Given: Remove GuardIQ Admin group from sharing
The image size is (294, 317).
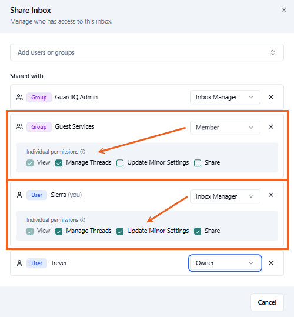Looking at the screenshot, I should (x=271, y=97).
